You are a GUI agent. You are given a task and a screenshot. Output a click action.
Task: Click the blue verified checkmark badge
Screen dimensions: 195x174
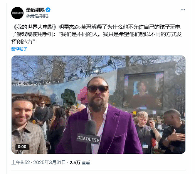pos(48,10)
